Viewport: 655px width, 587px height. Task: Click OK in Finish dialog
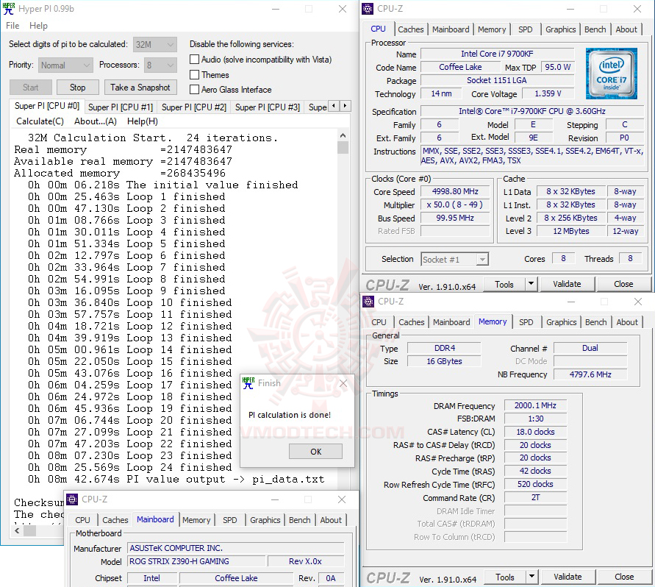coord(316,452)
